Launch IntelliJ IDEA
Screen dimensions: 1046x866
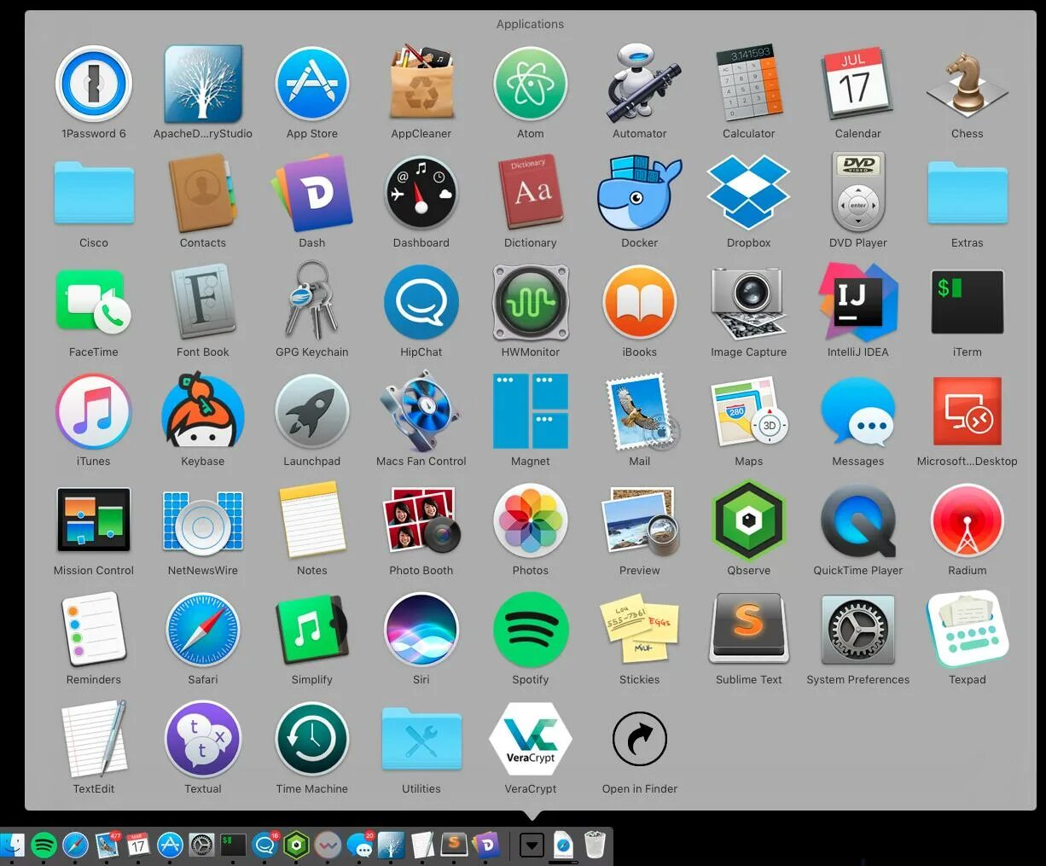pos(858,303)
